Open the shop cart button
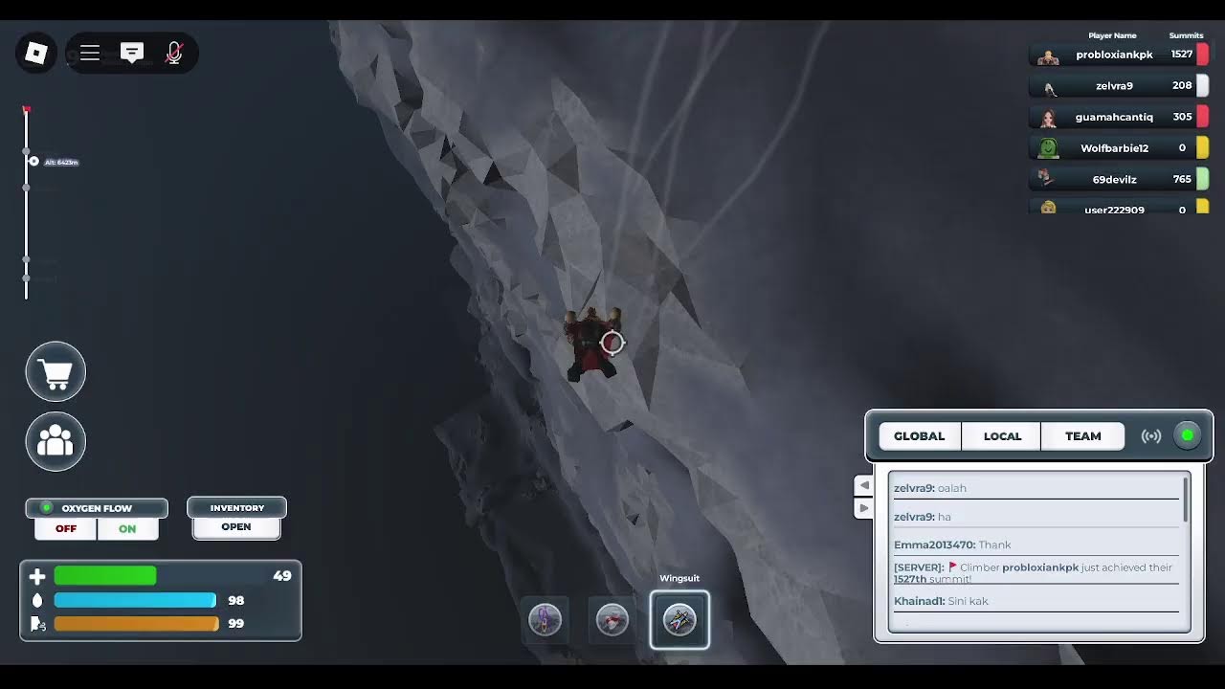Image resolution: width=1225 pixels, height=689 pixels. click(56, 371)
